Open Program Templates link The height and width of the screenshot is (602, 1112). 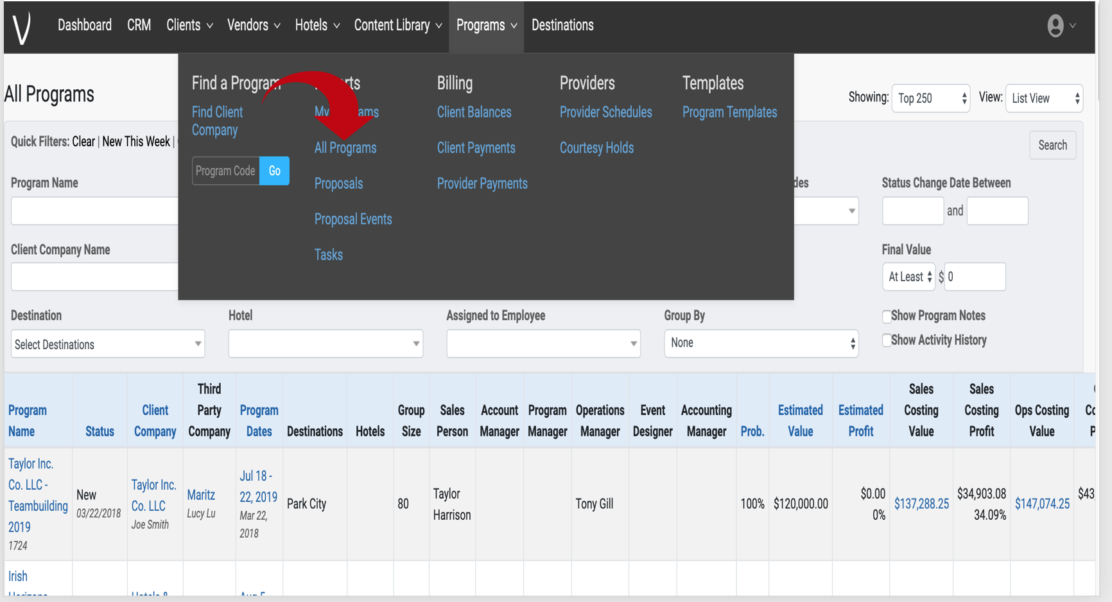click(x=729, y=112)
